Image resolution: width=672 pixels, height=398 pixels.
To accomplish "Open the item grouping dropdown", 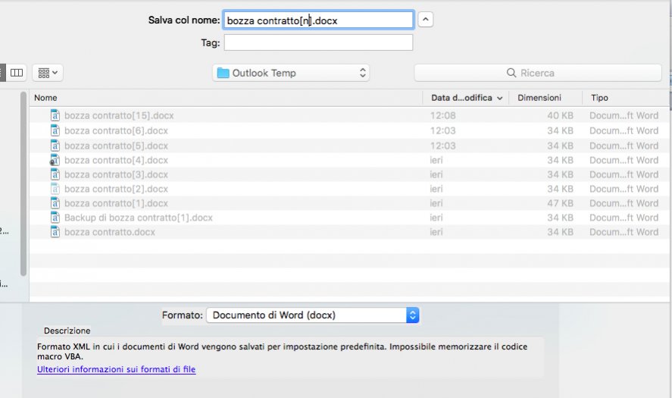I will [47, 73].
